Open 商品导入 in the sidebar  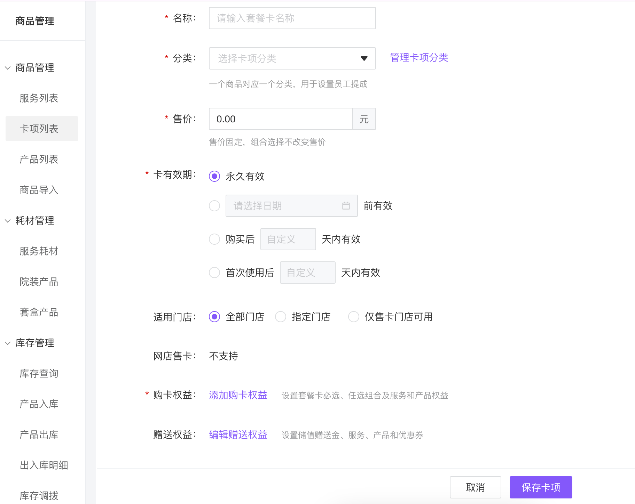tap(39, 190)
